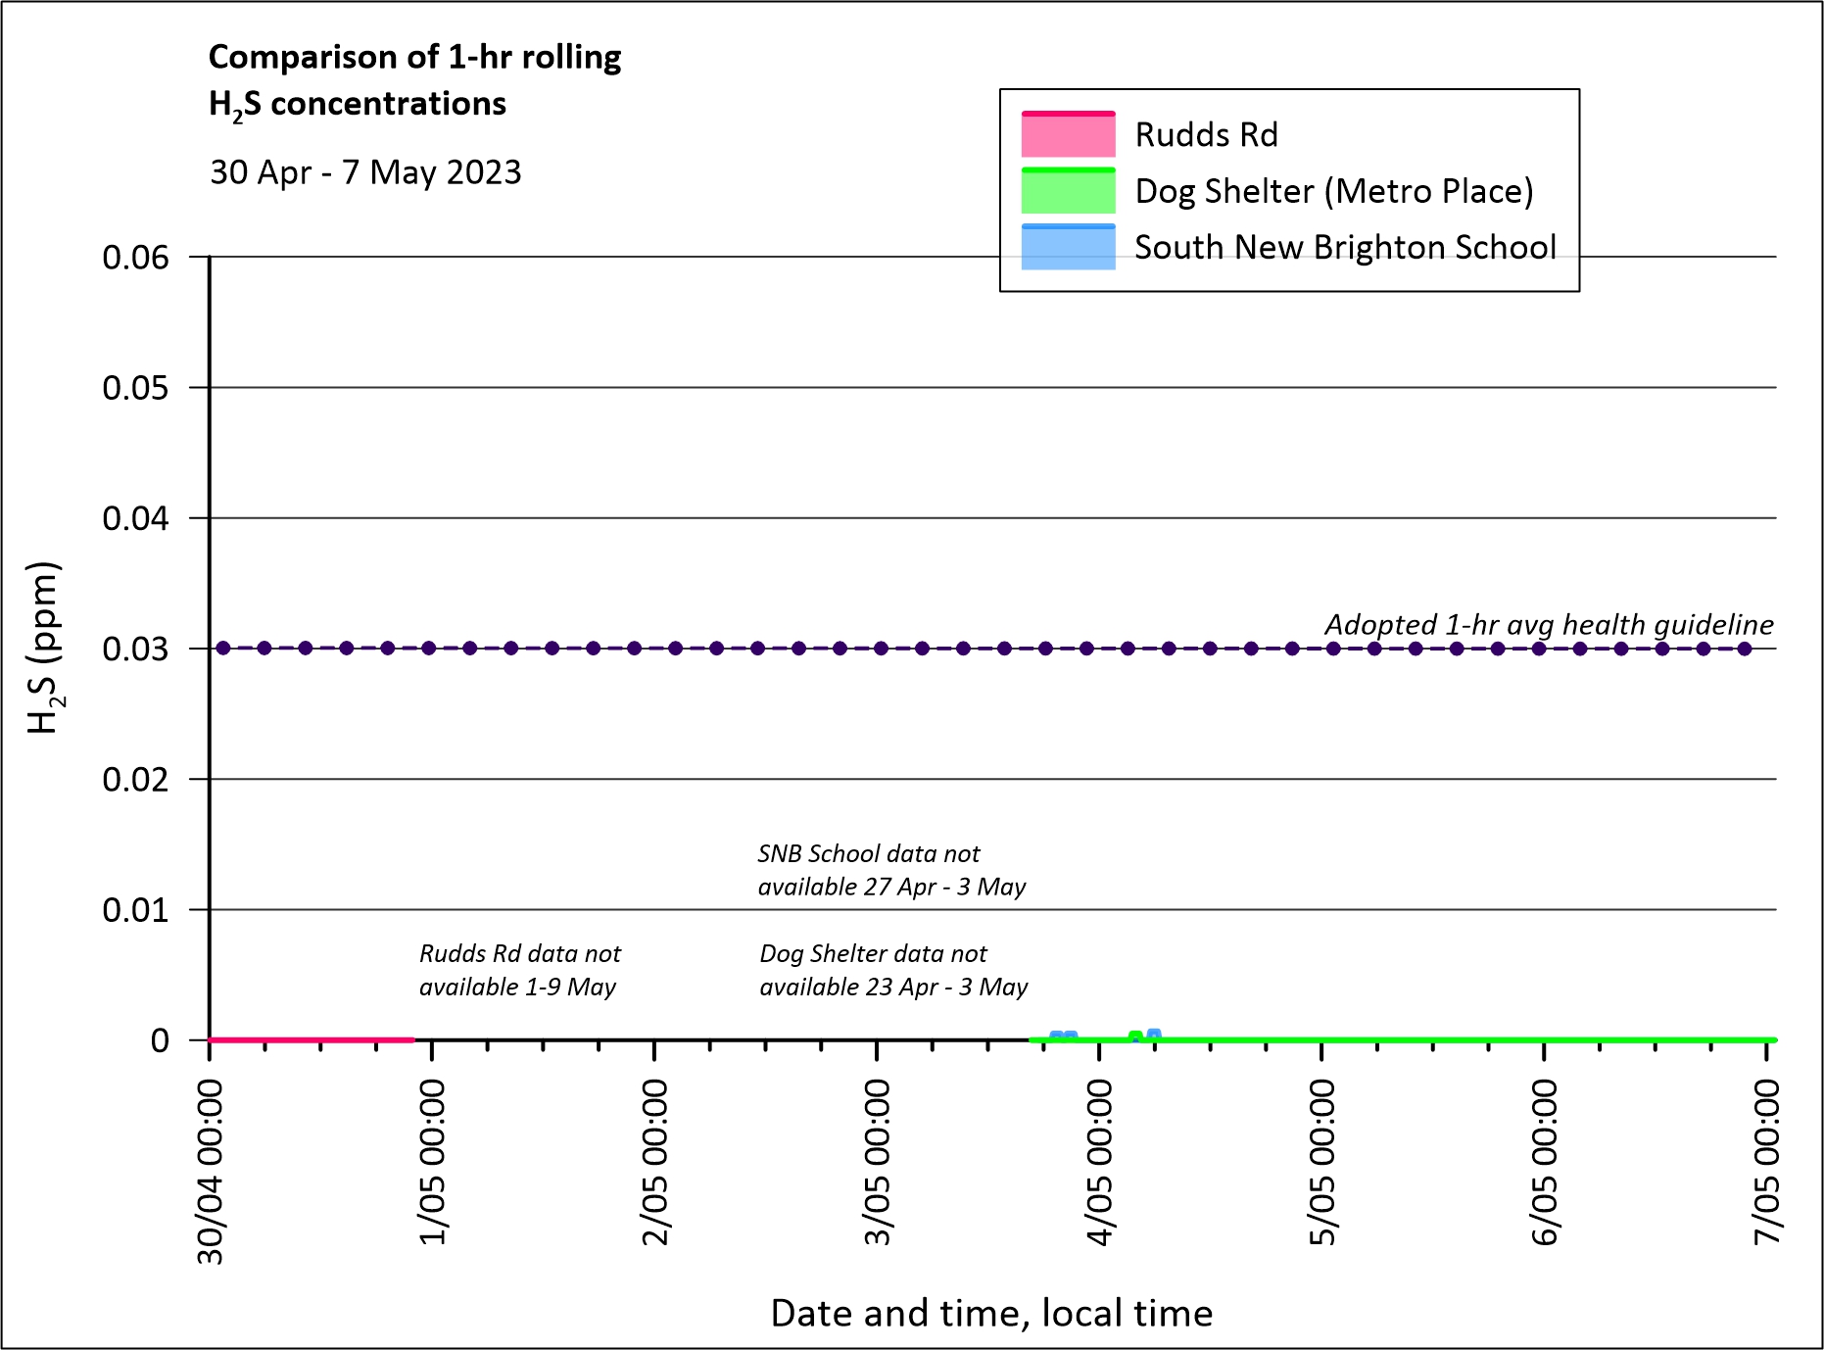This screenshot has width=1824, height=1350.
Task: Click the blue South New Brighton School swatch
Action: pyautogui.click(x=1068, y=248)
